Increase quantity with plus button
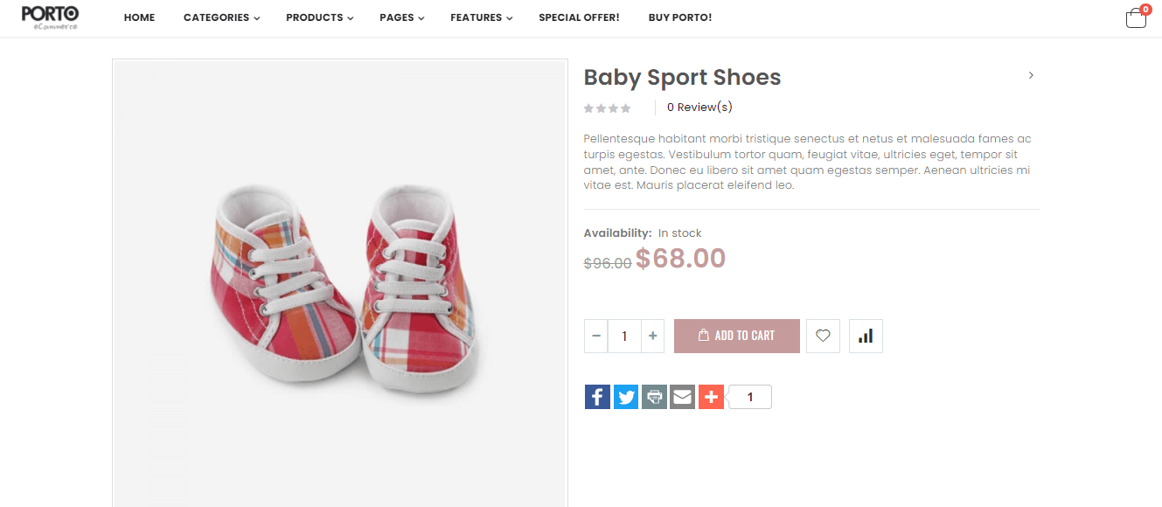The height and width of the screenshot is (507, 1162). 652,336
